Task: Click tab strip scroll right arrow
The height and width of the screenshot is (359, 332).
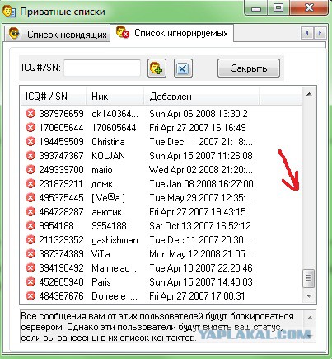Action: click(x=320, y=33)
